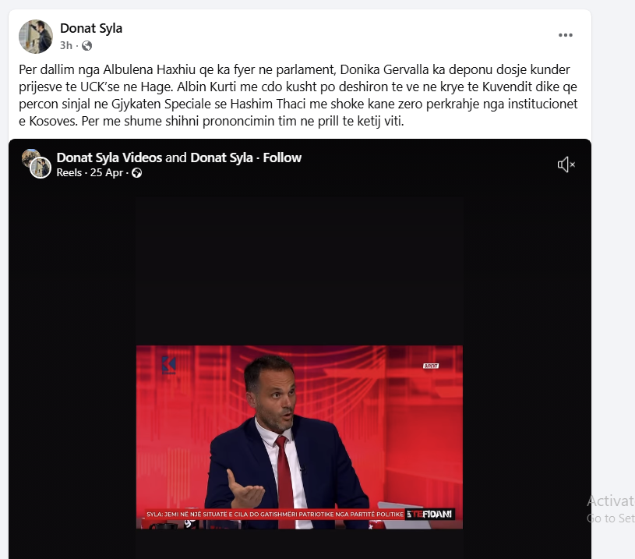Open second Donat Syla link in reel header
This screenshot has width=635, height=559.
pyautogui.click(x=221, y=157)
